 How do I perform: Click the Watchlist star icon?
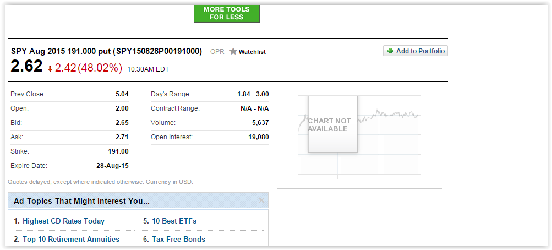(233, 51)
